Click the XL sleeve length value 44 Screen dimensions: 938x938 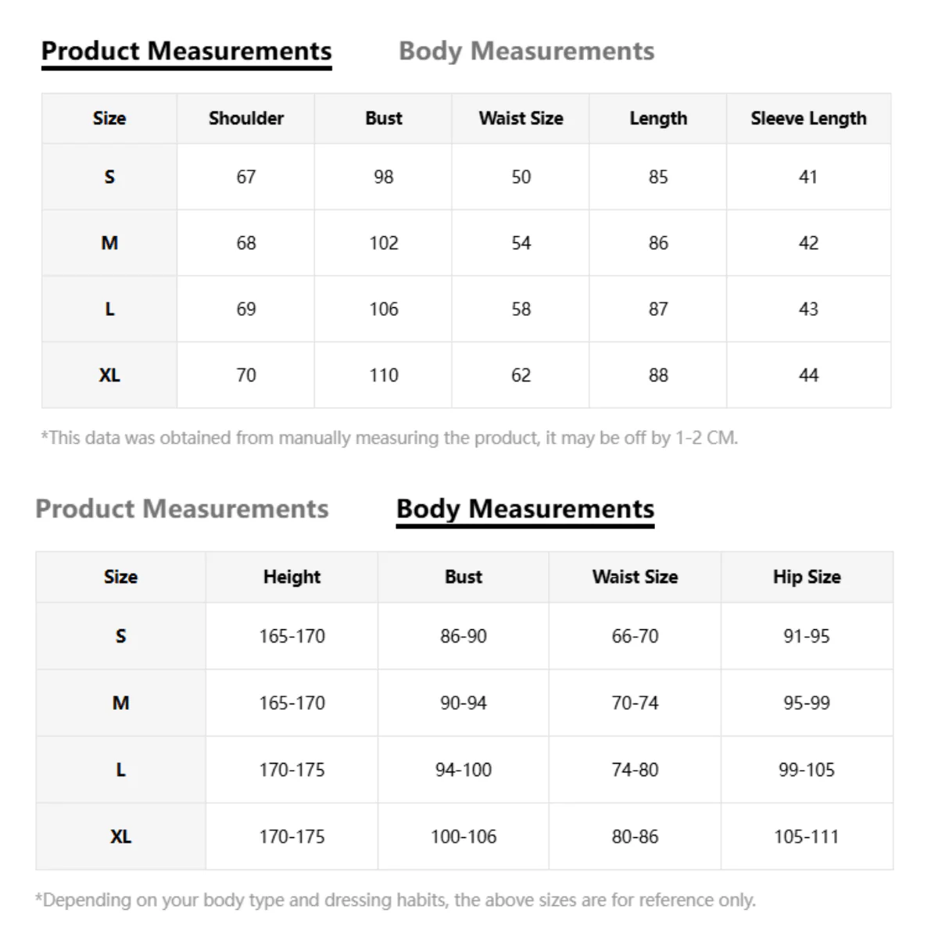[808, 375]
